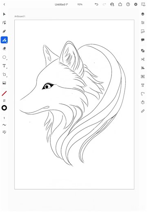Click the 112% zoom level
The image size is (147, 212).
80,4
